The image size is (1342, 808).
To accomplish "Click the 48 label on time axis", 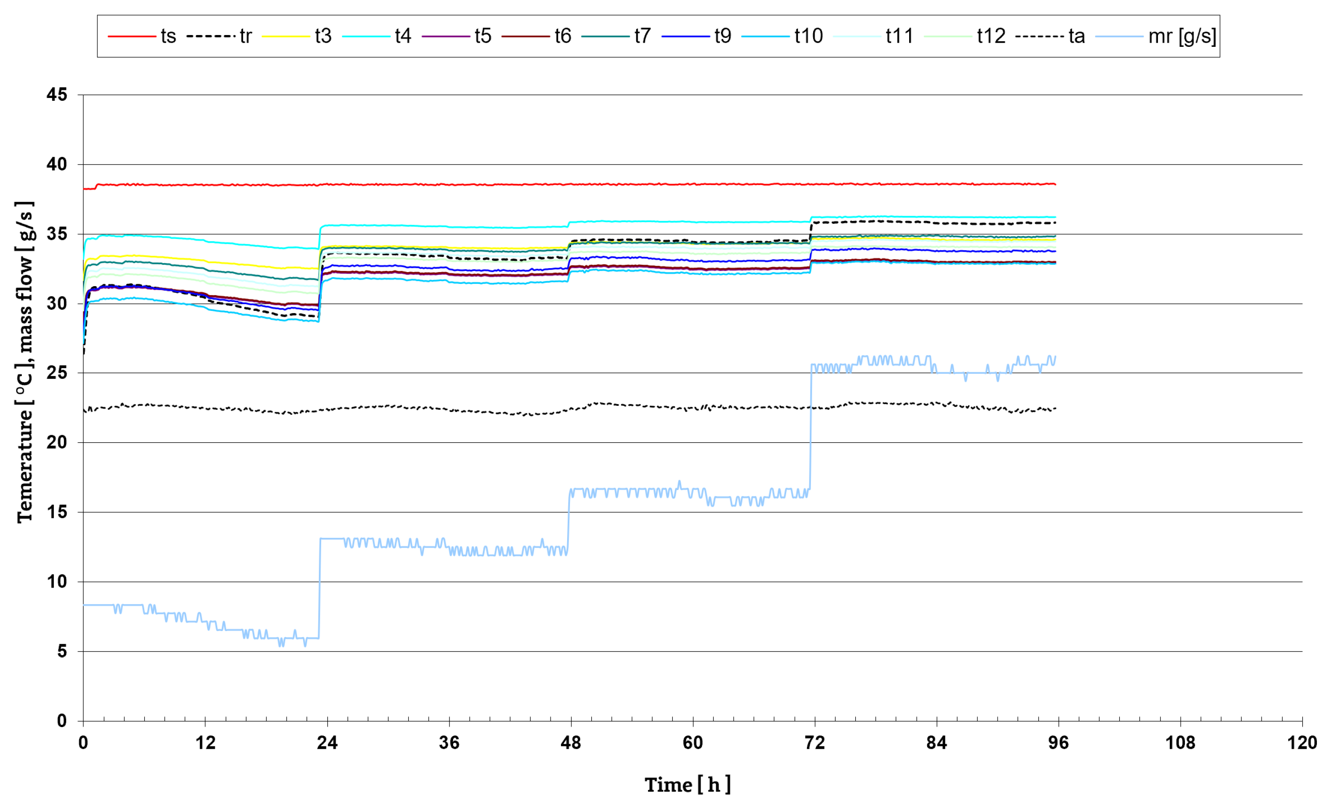I will [570, 743].
